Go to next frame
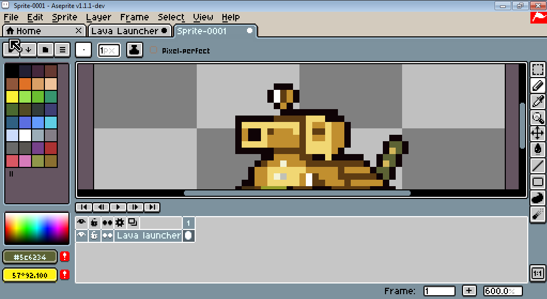This screenshot has width=547, height=299. point(135,207)
